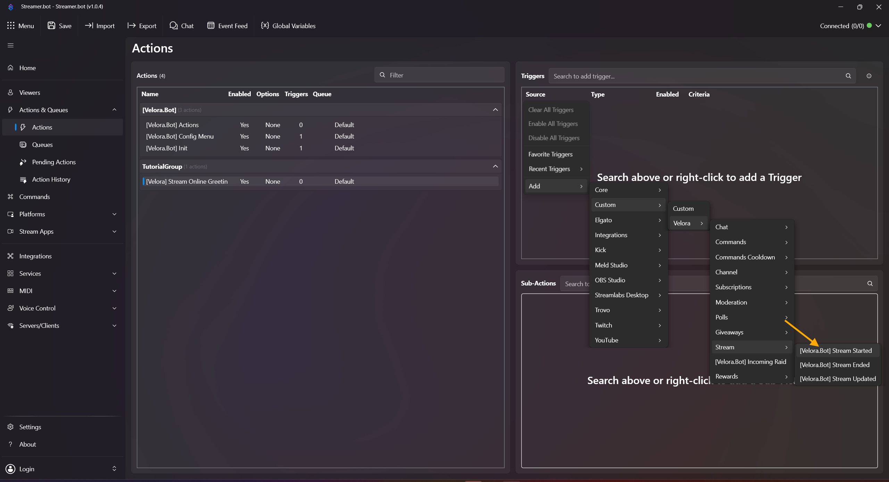
Task: Click the Save toolbar icon
Action: [x=51, y=26]
